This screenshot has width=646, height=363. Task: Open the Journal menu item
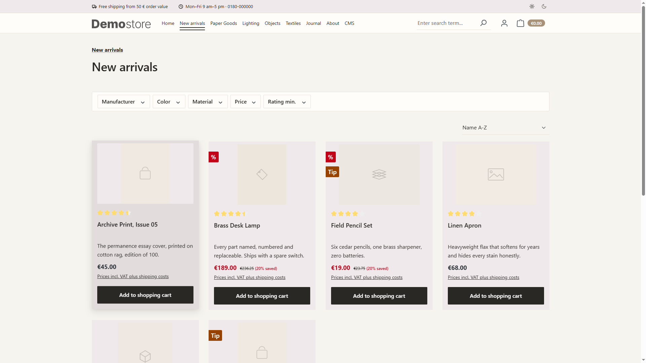point(314,23)
